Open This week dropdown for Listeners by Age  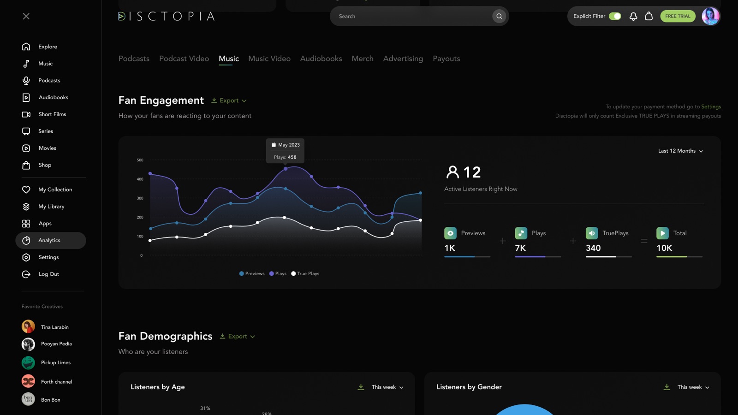pyautogui.click(x=387, y=387)
